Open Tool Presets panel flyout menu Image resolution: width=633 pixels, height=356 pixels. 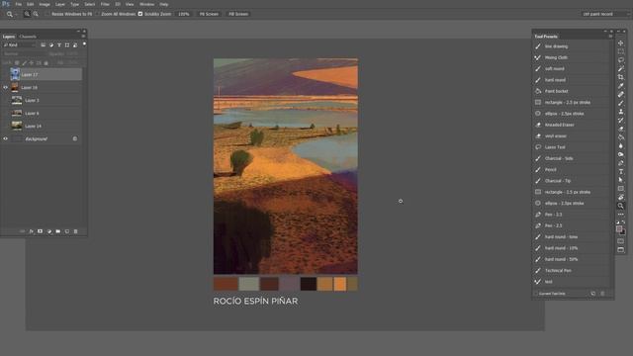click(610, 37)
